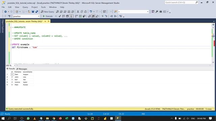
Task: Open the View menu
Action: tap(17, 7)
